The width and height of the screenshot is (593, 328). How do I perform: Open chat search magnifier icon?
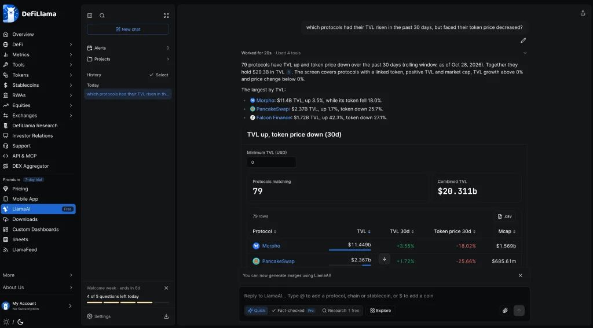pos(102,16)
